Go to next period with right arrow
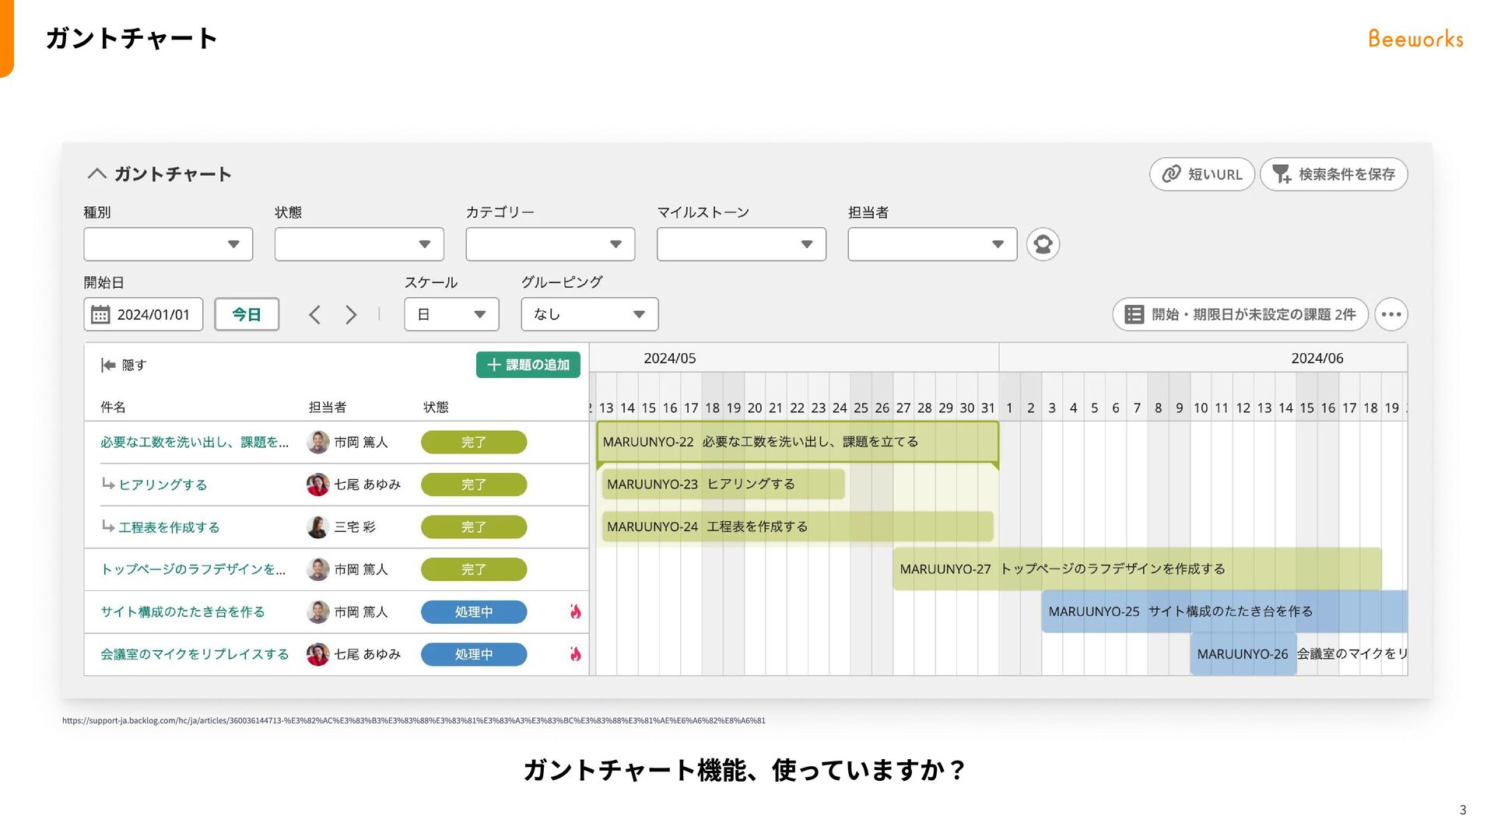The width and height of the screenshot is (1494, 840). click(x=351, y=314)
